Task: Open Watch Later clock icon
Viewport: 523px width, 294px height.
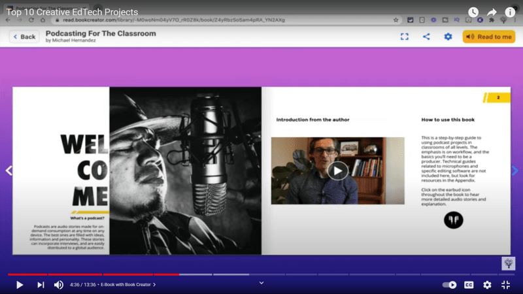Action: point(473,12)
